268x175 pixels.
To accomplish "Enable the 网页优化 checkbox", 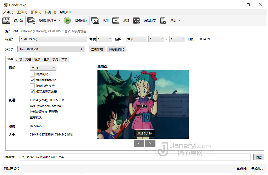I will pyautogui.click(x=32, y=74).
